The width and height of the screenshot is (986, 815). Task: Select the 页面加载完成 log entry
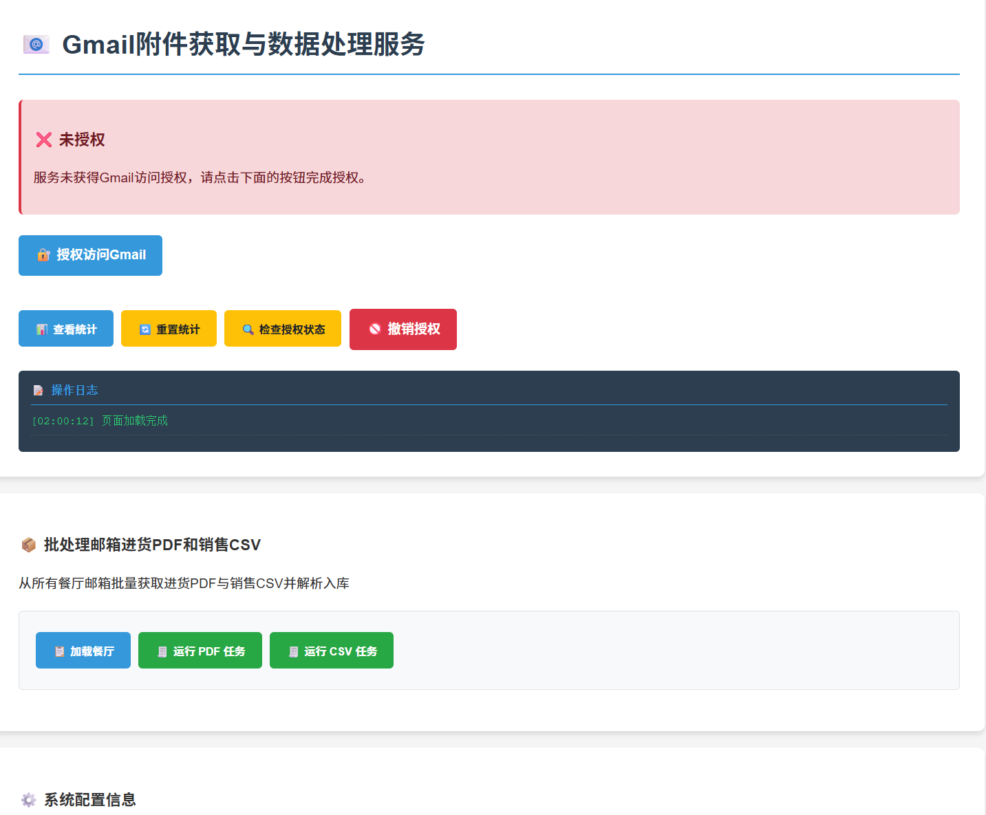coord(135,421)
